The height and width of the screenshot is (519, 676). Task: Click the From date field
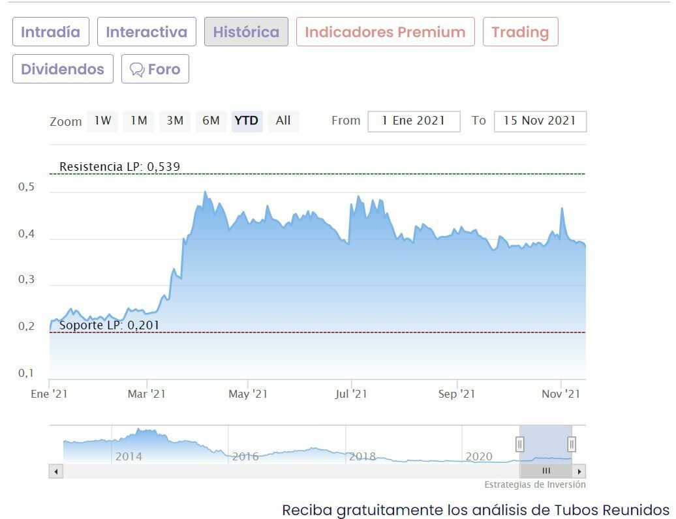414,121
